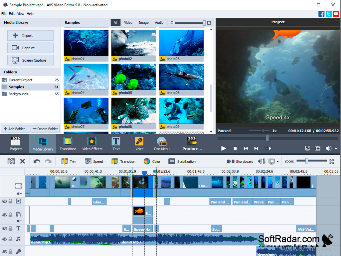Viewport: 341px width, 256px height.
Task: Toggle visibility of the text track
Action: [4, 229]
